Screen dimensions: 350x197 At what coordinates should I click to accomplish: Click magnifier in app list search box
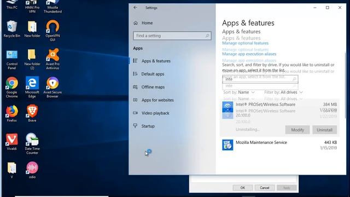tap(294, 79)
